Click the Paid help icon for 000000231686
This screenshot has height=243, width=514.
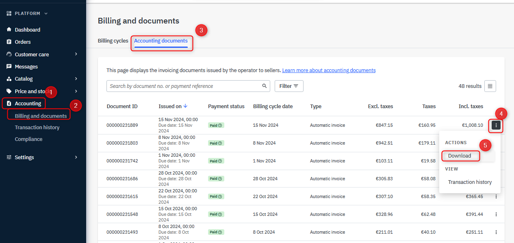pos(220,179)
